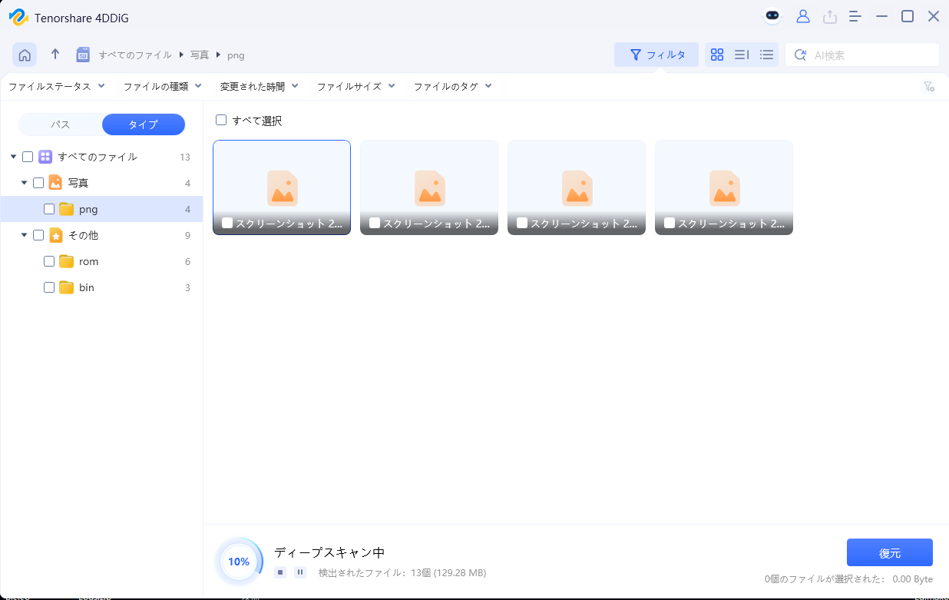Screen dimensions: 949x600
Task: Select the その他 tree row label
Action: [x=84, y=235]
